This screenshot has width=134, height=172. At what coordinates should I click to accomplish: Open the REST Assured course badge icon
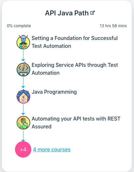click(x=23, y=123)
